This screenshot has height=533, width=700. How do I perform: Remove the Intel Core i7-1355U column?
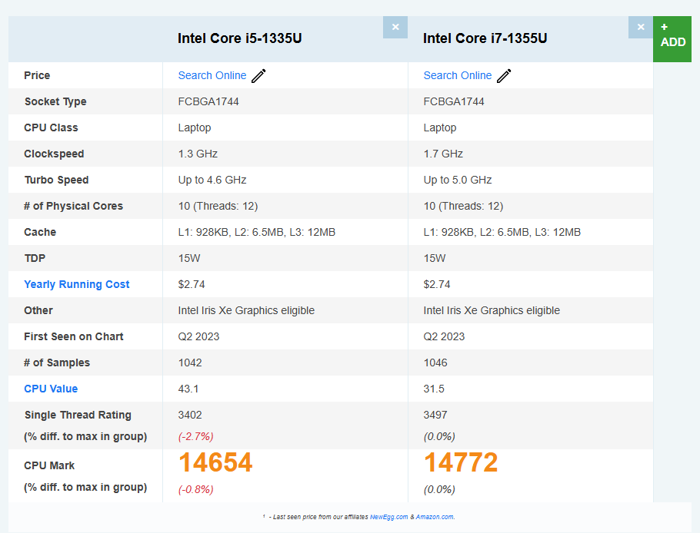641,27
